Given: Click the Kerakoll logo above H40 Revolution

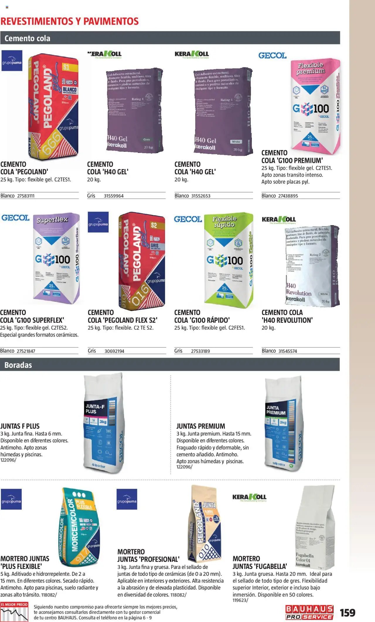Looking at the screenshot, I should pyautogui.click(x=279, y=220).
